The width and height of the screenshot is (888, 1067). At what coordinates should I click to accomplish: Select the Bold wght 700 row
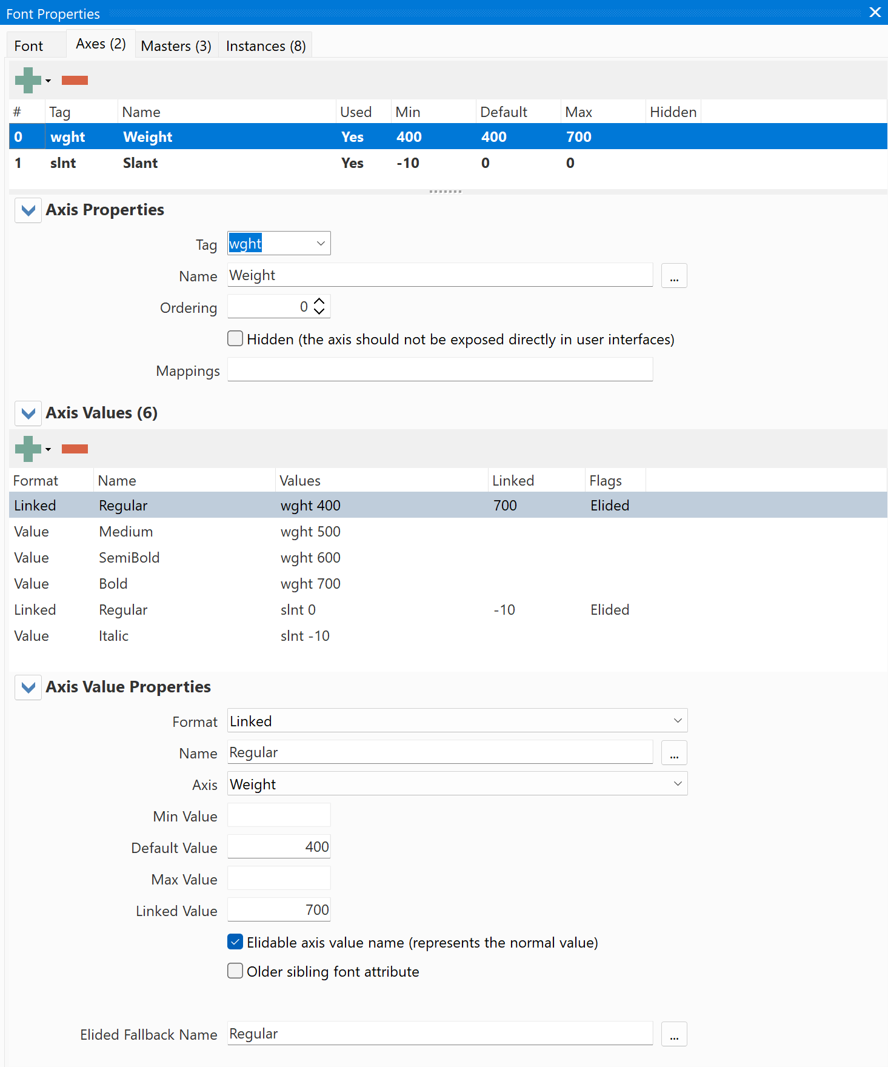448,583
